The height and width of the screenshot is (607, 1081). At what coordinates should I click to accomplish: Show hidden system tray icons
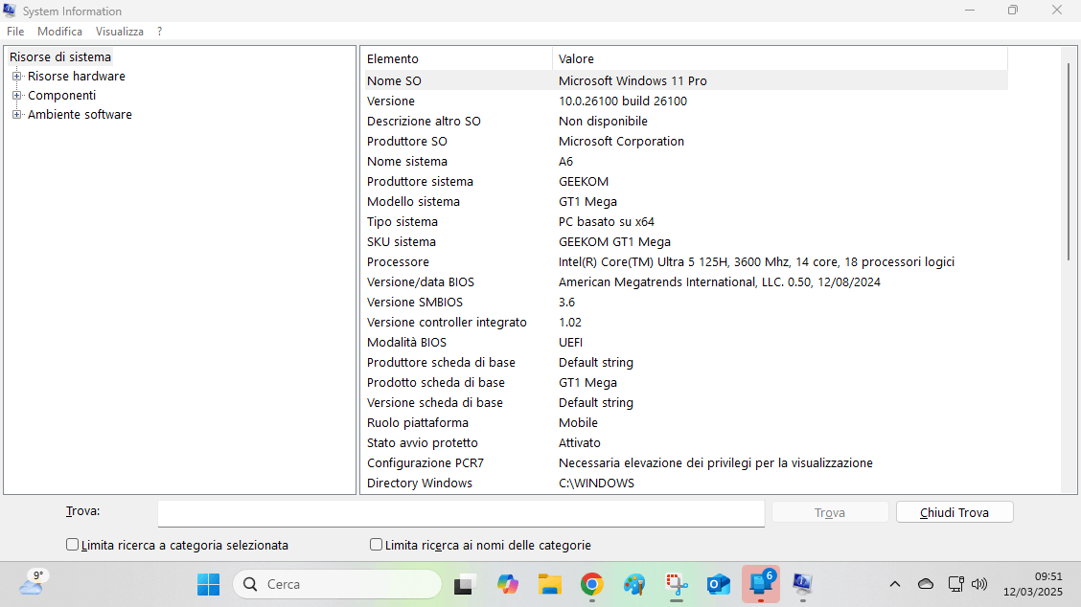(895, 584)
